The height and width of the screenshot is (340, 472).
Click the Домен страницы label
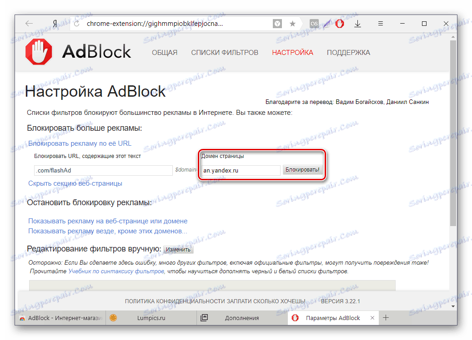[222, 156]
